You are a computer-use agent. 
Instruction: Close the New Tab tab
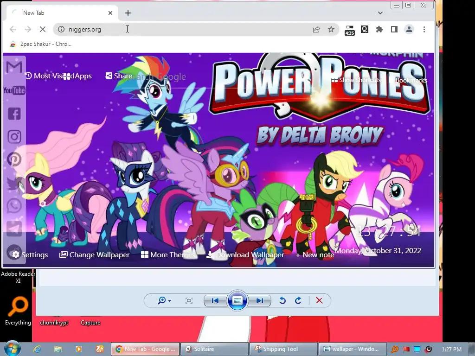coord(110,13)
